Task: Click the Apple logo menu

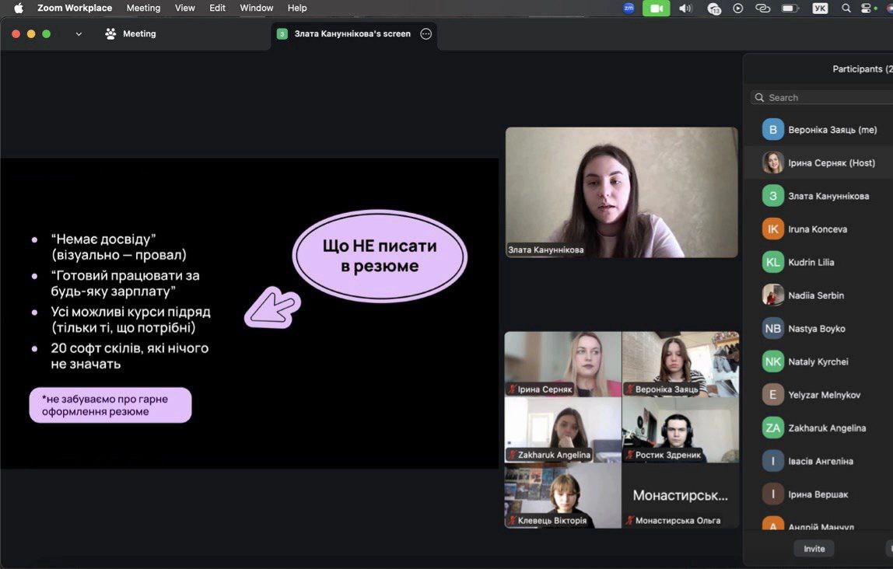Action: [x=19, y=9]
